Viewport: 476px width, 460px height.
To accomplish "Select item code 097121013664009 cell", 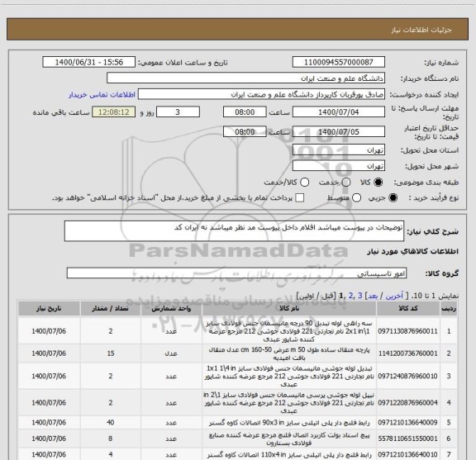I will click(408, 422).
